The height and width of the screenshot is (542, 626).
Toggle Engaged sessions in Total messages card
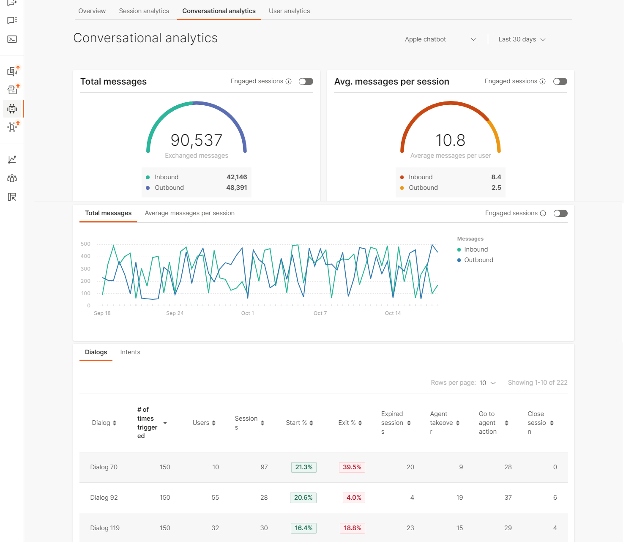(x=306, y=82)
